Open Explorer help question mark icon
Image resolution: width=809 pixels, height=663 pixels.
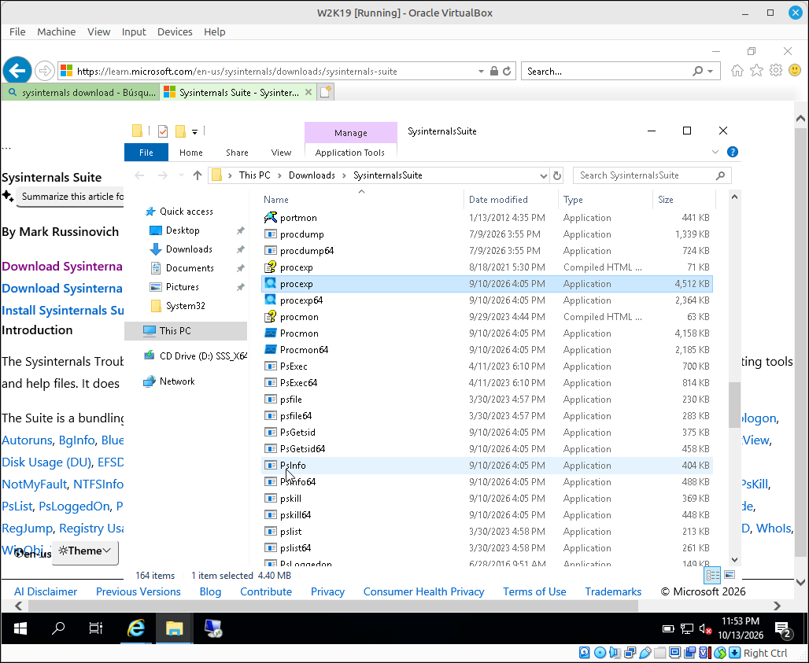[732, 152]
